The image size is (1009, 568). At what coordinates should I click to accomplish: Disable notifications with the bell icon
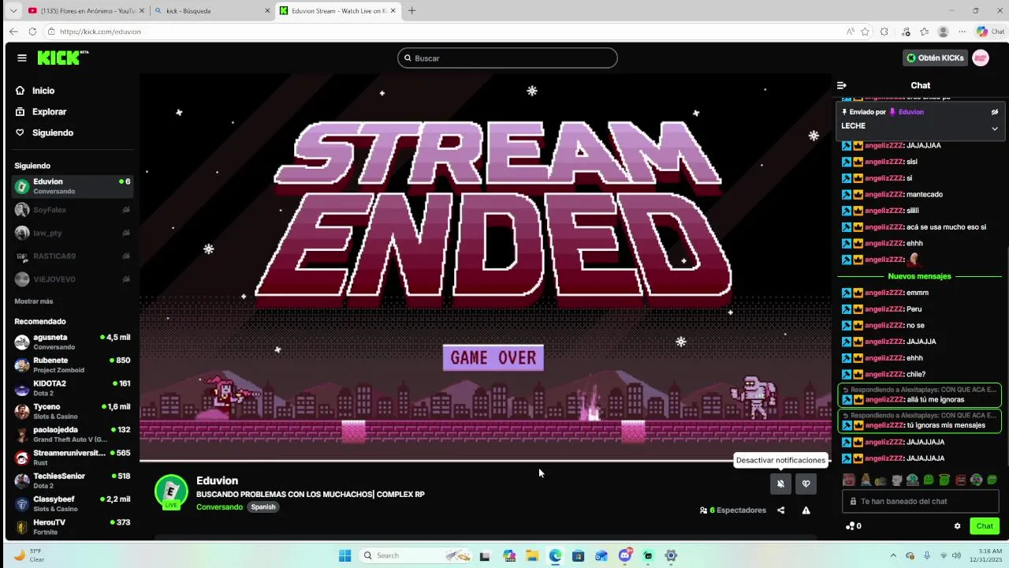click(x=780, y=484)
